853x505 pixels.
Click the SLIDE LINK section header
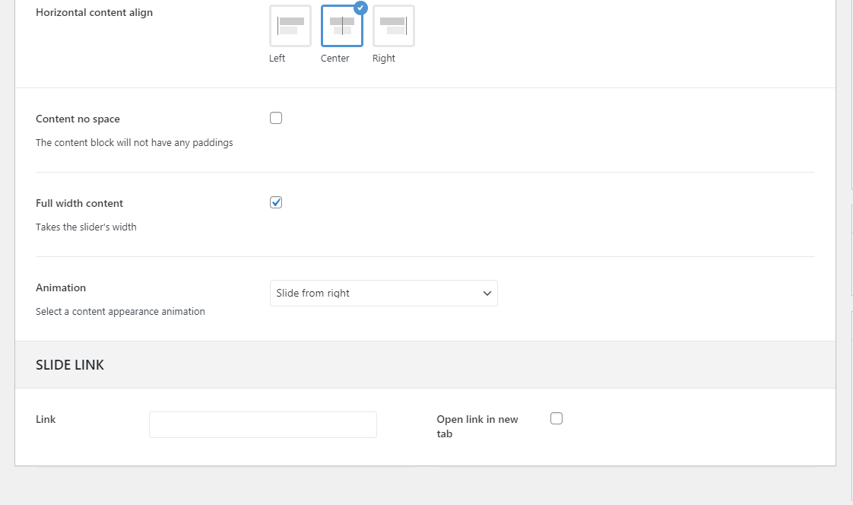click(x=70, y=365)
